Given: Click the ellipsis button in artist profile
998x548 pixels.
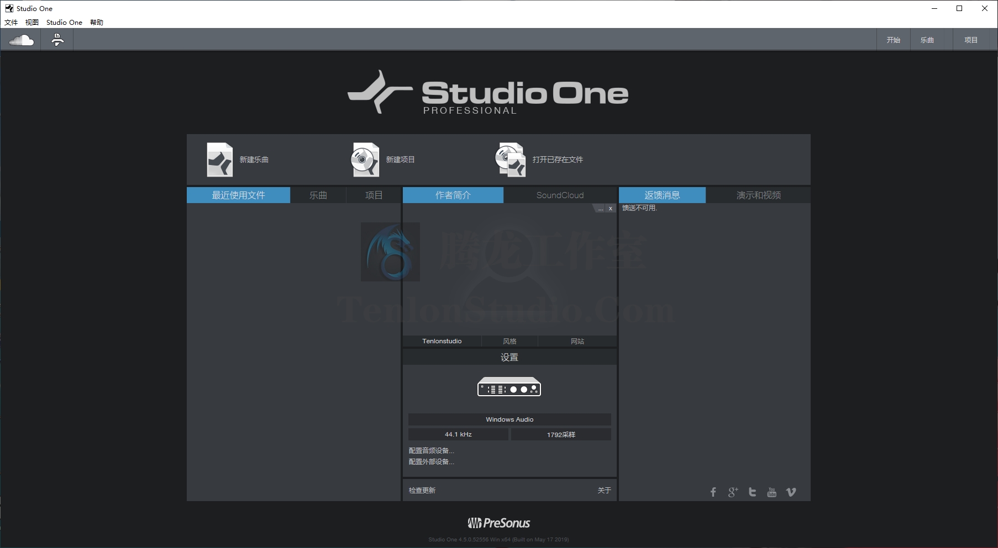Looking at the screenshot, I should pos(601,209).
